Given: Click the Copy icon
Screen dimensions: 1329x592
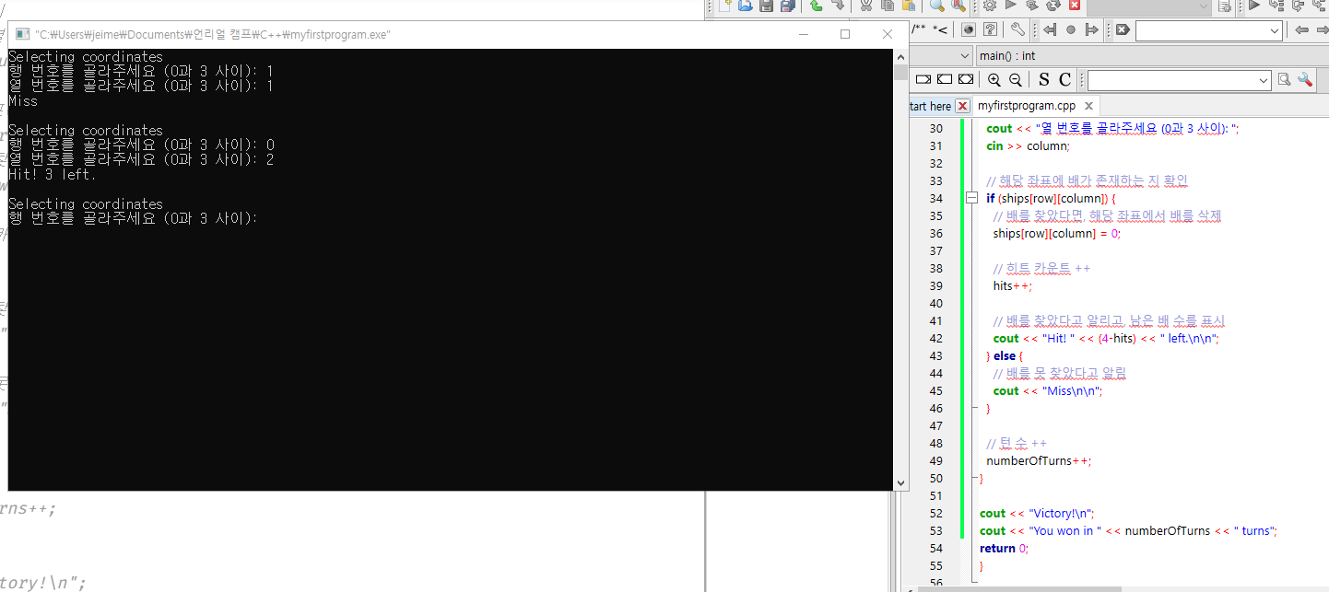Looking at the screenshot, I should point(888,6).
